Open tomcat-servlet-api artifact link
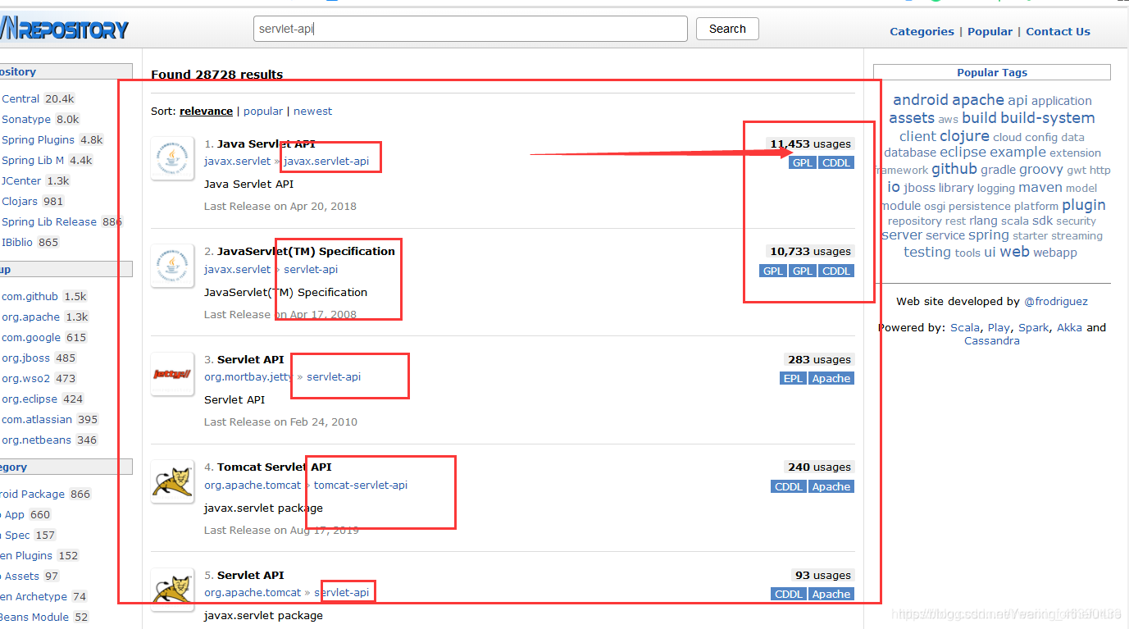 pos(361,485)
